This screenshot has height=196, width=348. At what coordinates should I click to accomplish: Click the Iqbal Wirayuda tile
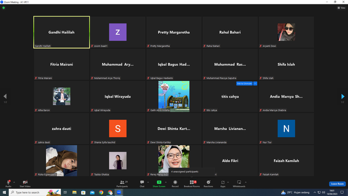click(118, 96)
